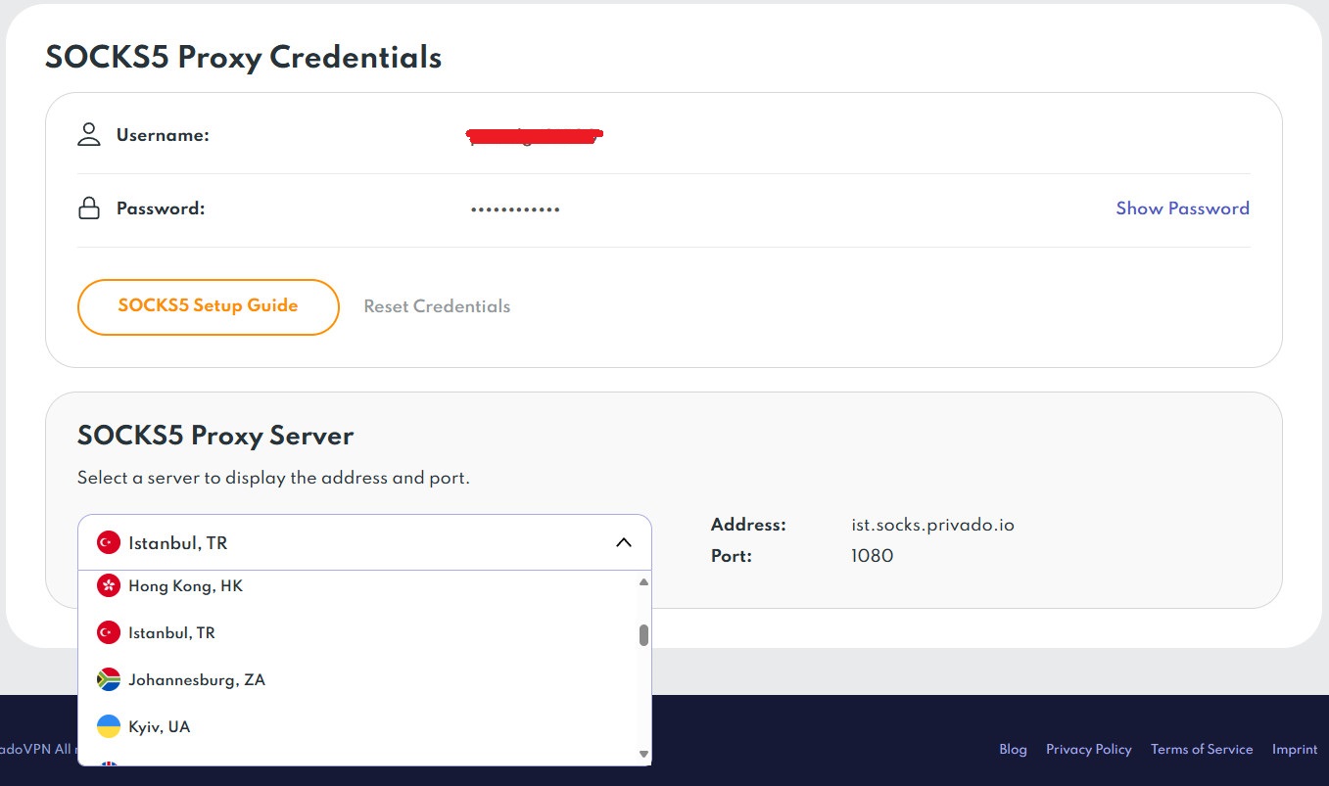Open the Privacy Policy footer link
This screenshot has height=786, width=1329.
pyautogui.click(x=1088, y=750)
